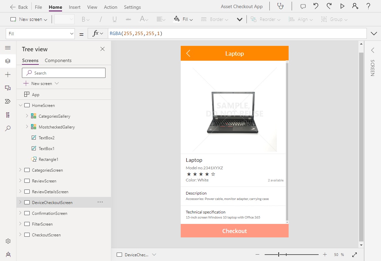
Task: Open the Search pane in the left rail
Action: click(x=8, y=128)
